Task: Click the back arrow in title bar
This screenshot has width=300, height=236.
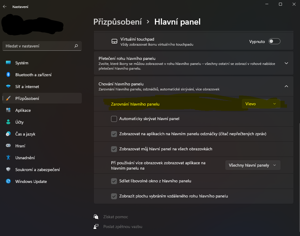Action: [5, 7]
